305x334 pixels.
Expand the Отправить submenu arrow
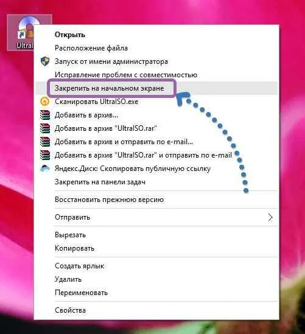coord(270,217)
